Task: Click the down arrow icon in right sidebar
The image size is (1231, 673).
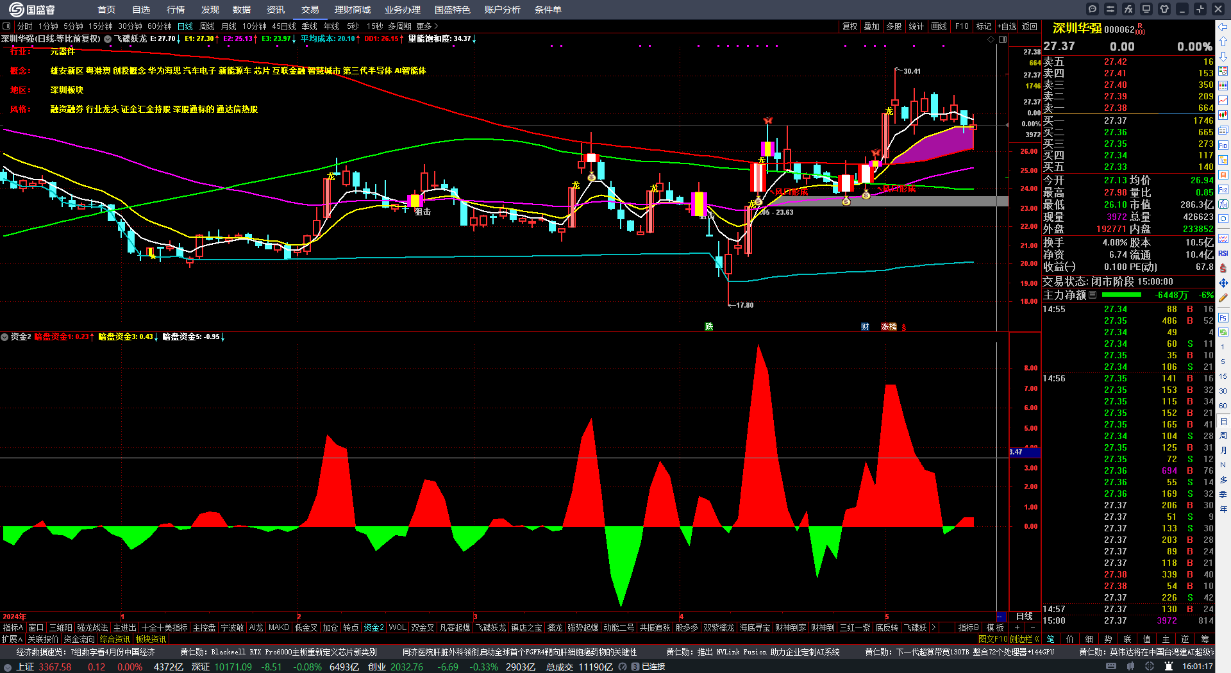Action: [x=1223, y=56]
